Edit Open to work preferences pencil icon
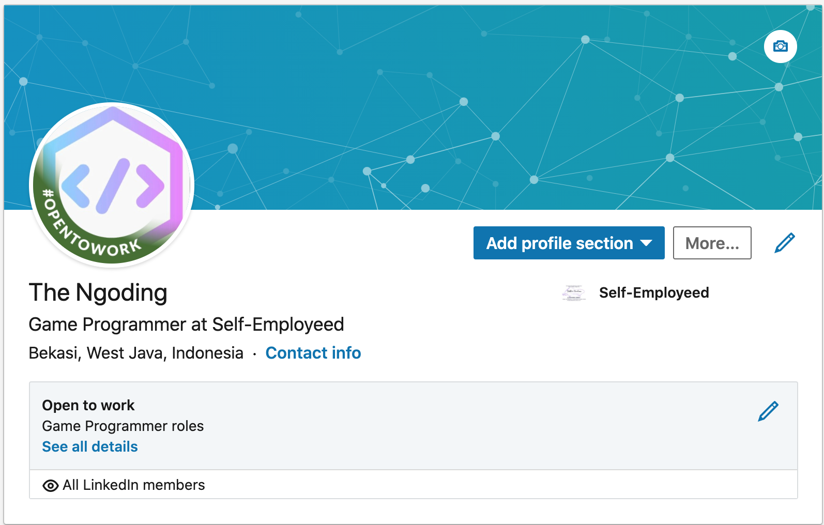 pyautogui.click(x=768, y=411)
